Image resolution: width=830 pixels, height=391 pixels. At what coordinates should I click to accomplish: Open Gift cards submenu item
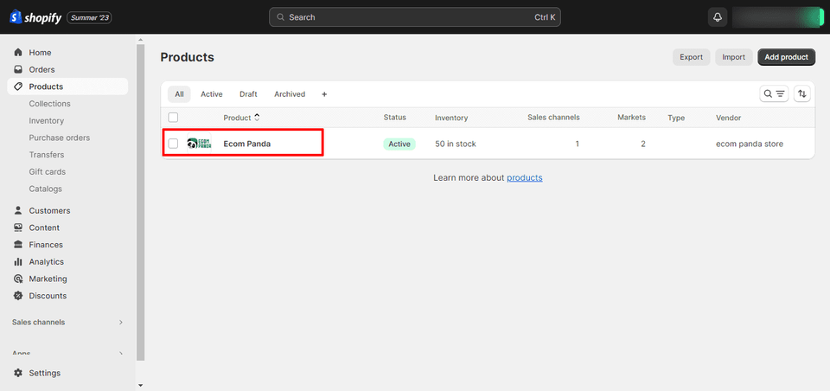click(x=47, y=171)
